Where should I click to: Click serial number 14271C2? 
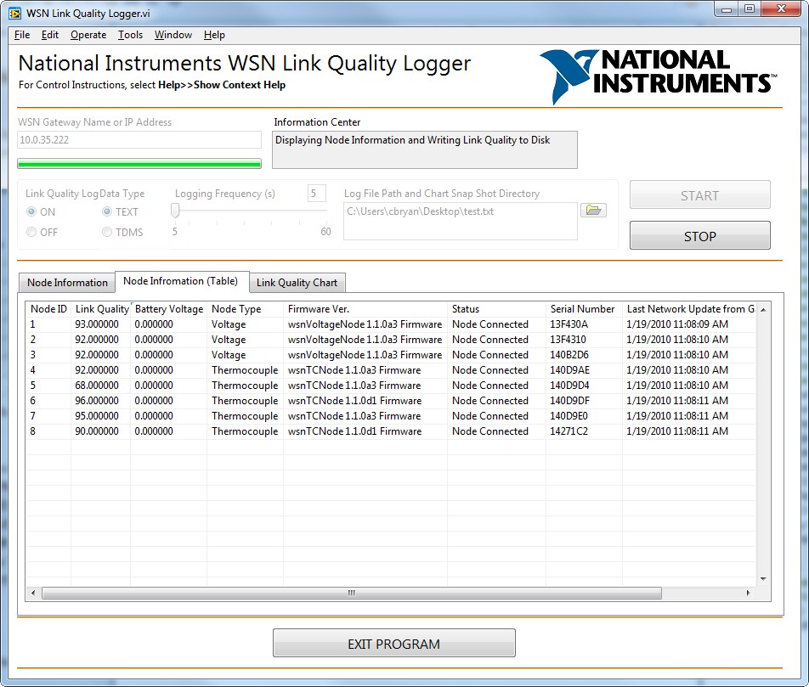coord(569,431)
